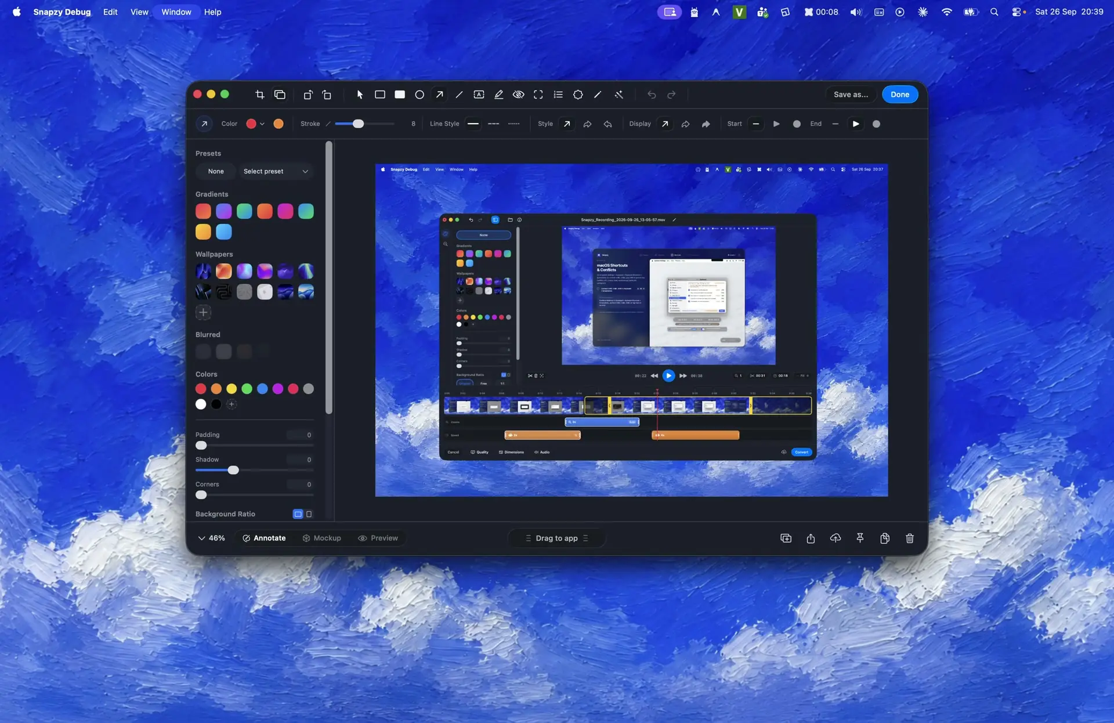1114x723 pixels.
Task: Click the undo arrow
Action: tap(652, 95)
